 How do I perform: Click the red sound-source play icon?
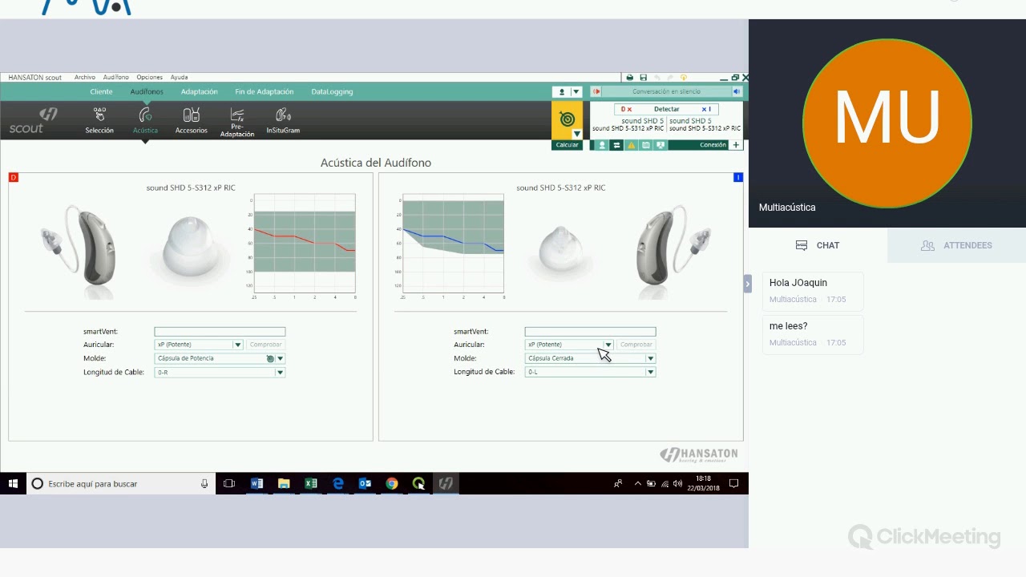(x=596, y=92)
